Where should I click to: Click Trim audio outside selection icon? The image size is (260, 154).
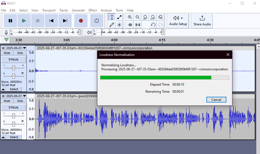(x=130, y=25)
